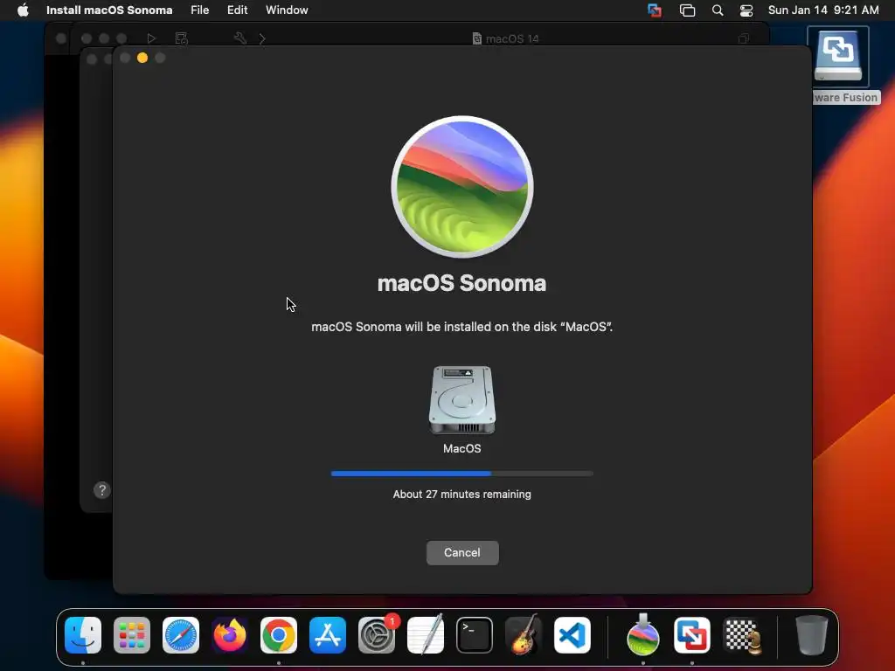Launch Firefox from the Dock
Viewport: 895px width, 671px height.
point(230,635)
